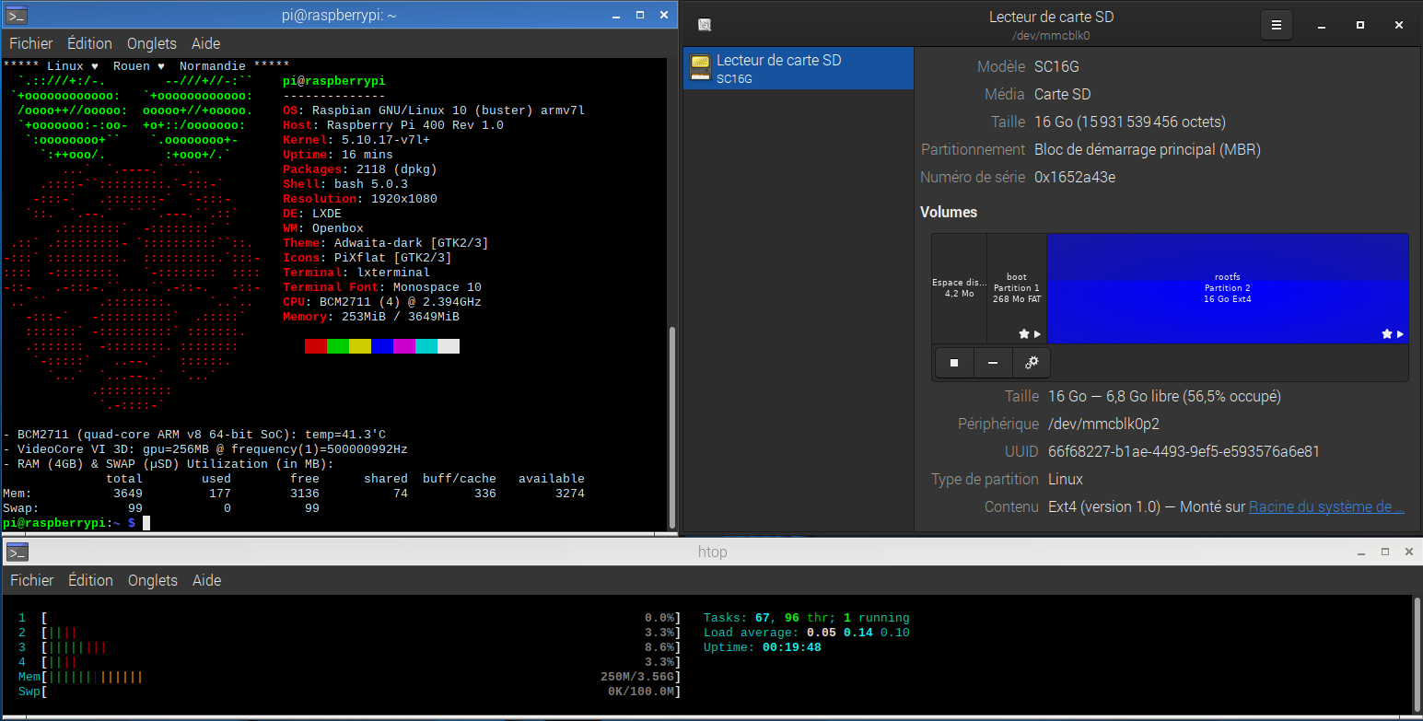Click the Modèle value SC16G

point(1056,66)
